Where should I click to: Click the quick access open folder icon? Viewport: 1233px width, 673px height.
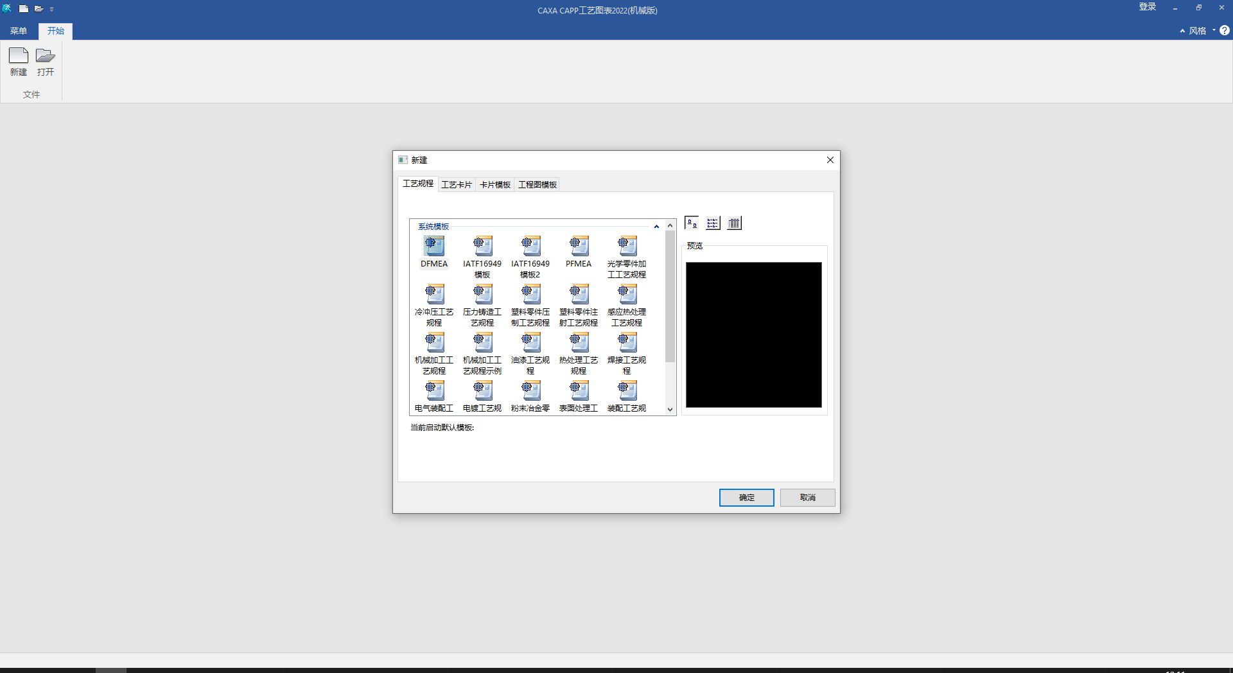(39, 9)
